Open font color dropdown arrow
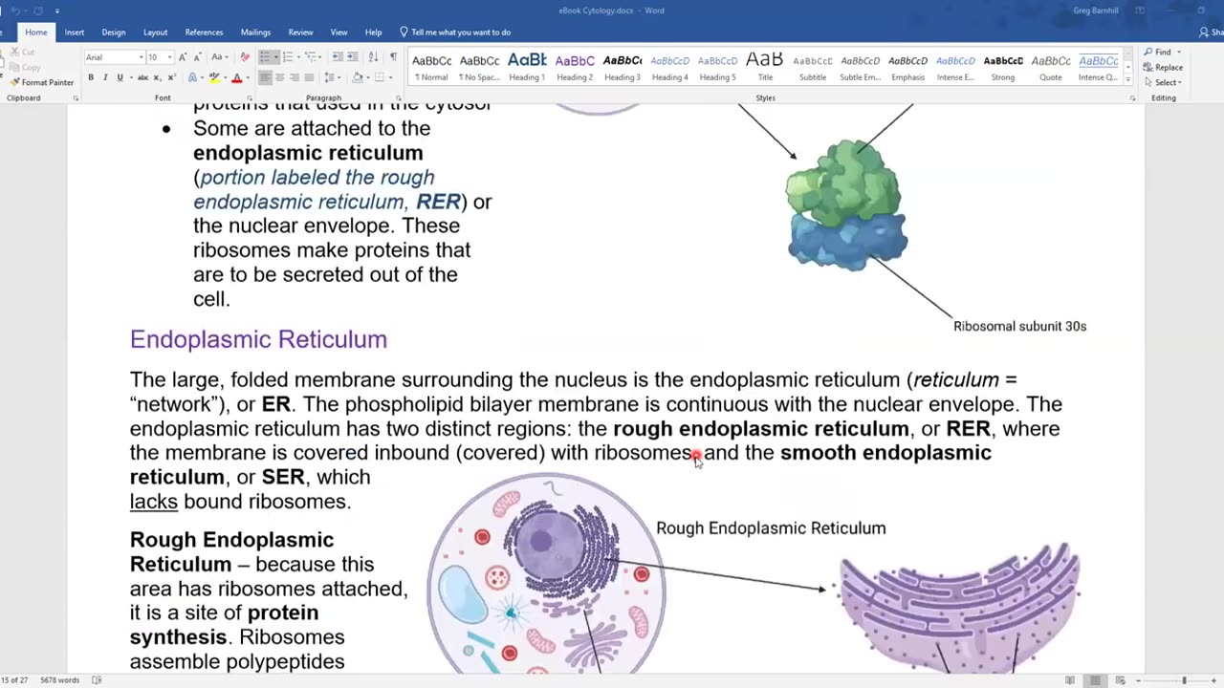Screen dimensions: 1224x688 pyautogui.click(x=248, y=77)
